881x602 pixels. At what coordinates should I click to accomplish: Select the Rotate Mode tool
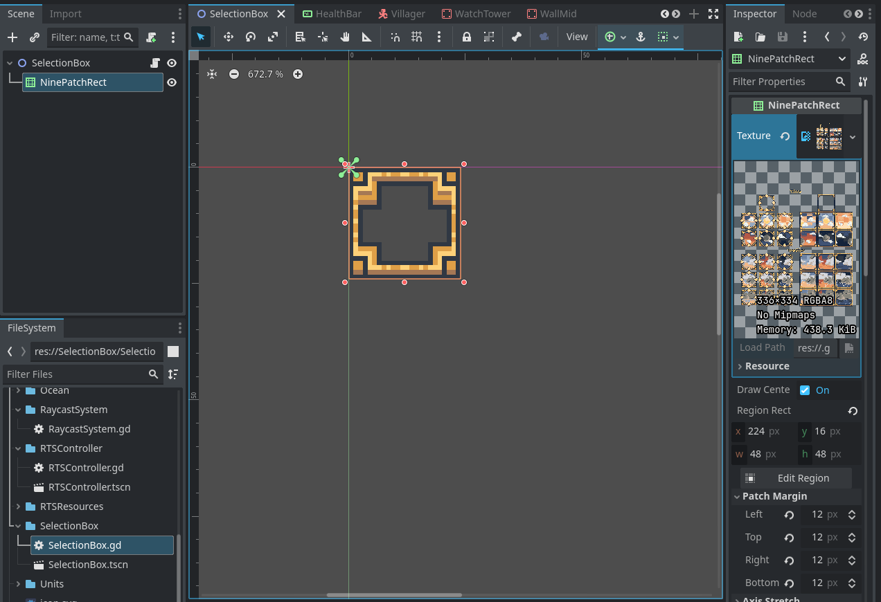[250, 37]
